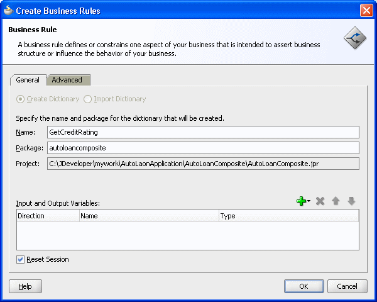Click the move variable down arrow icon
This screenshot has height=302, width=377.
pos(351,201)
